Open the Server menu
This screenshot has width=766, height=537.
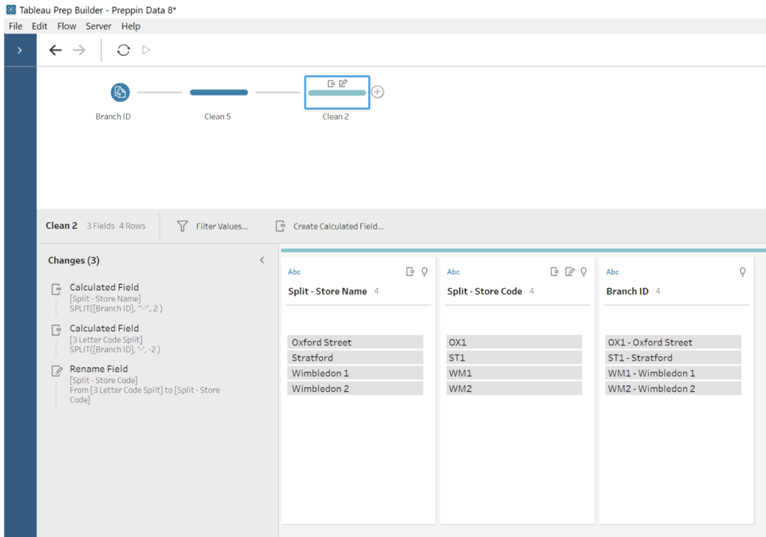click(x=99, y=26)
